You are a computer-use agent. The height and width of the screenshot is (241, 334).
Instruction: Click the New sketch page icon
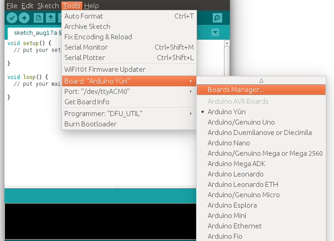39,18
